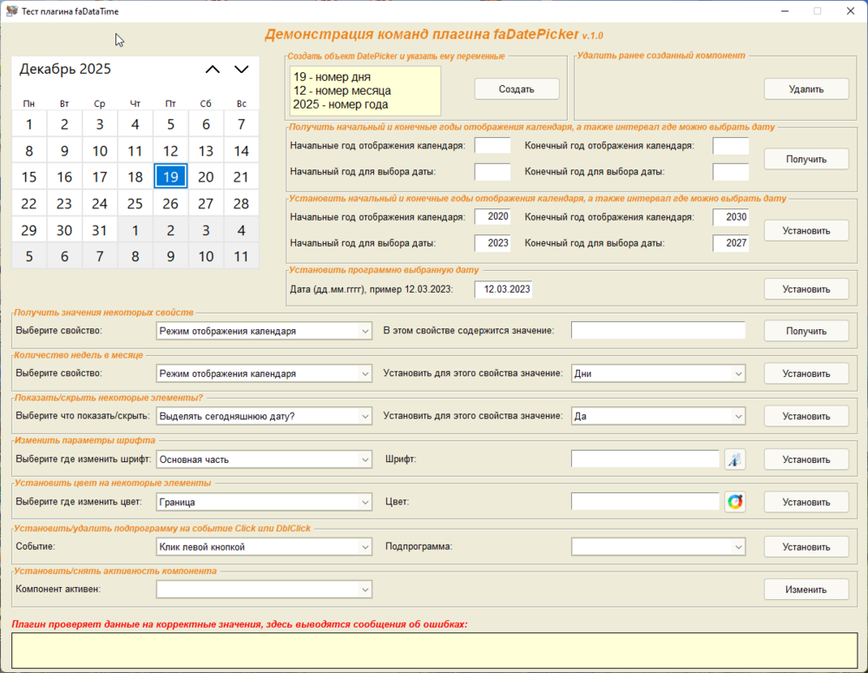Click the 'Декабрь 2025' calendar header
This screenshot has height=673, width=868.
point(65,69)
